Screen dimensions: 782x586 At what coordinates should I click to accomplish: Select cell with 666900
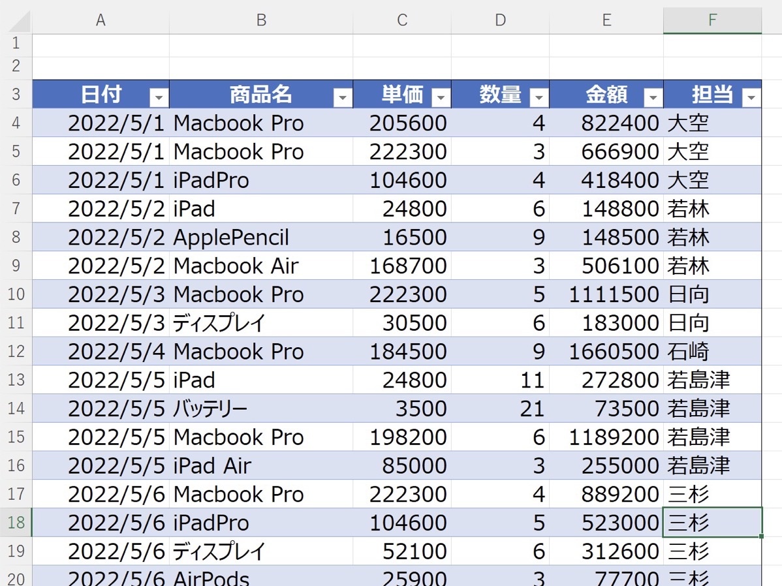(x=606, y=151)
